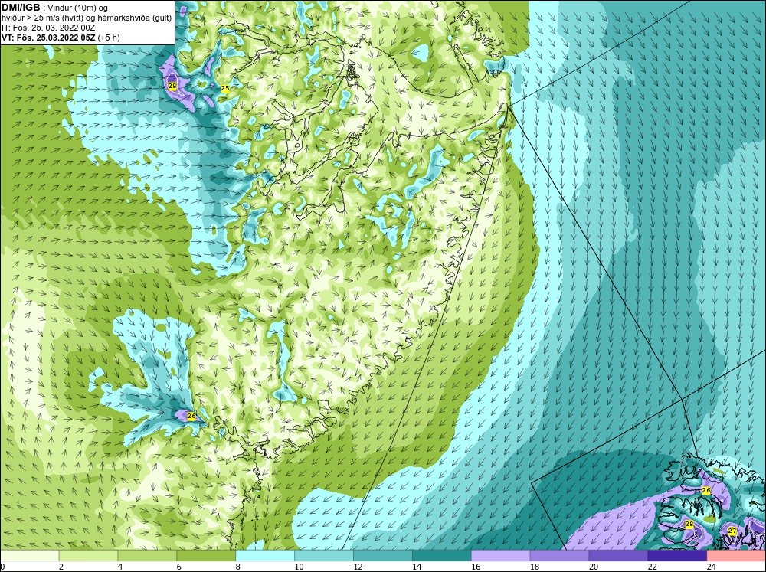The width and height of the screenshot is (766, 572).
Task: Click gust label 28 in northwest purple patch
Action: coord(172,86)
